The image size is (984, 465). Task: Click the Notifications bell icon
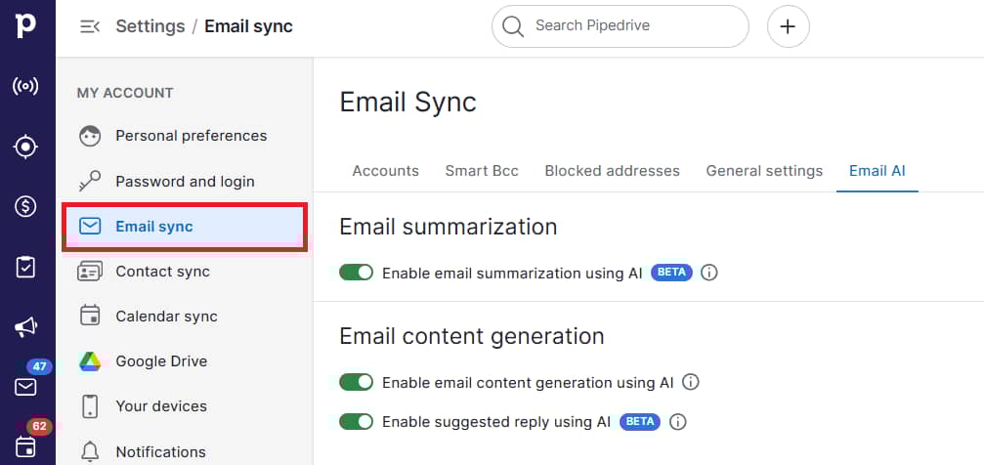[x=90, y=451]
